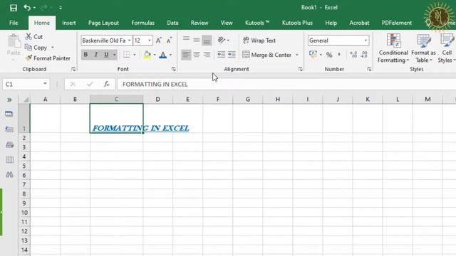Viewport: 456px width, 256px height.
Task: Center text horizontally
Action: [x=197, y=55]
